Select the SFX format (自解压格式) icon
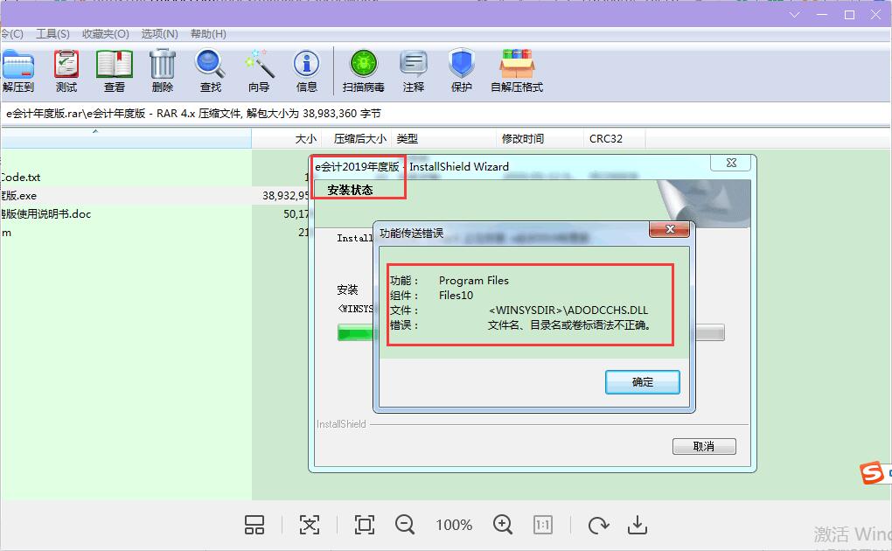The height and width of the screenshot is (551, 892). [x=517, y=71]
